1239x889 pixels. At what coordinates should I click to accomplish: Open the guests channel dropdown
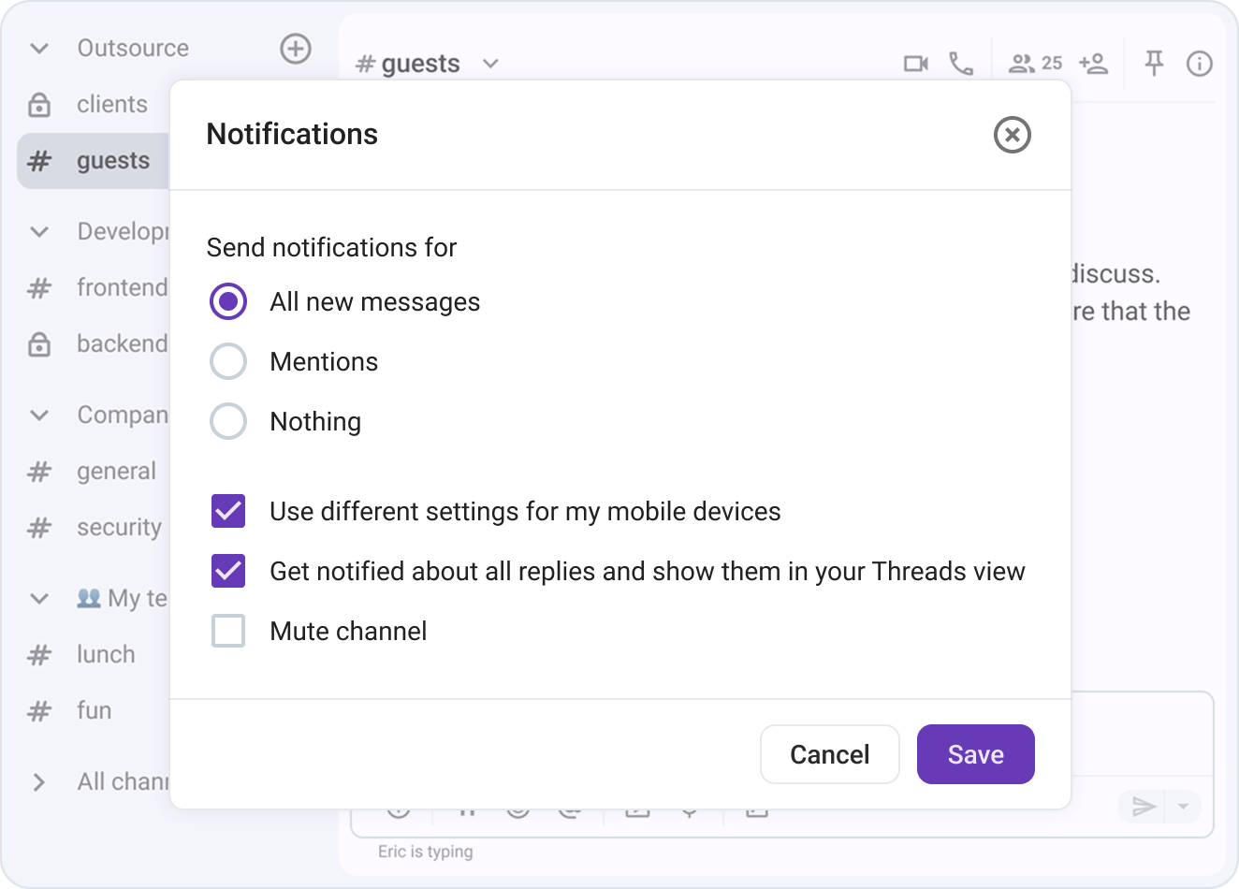(x=490, y=63)
